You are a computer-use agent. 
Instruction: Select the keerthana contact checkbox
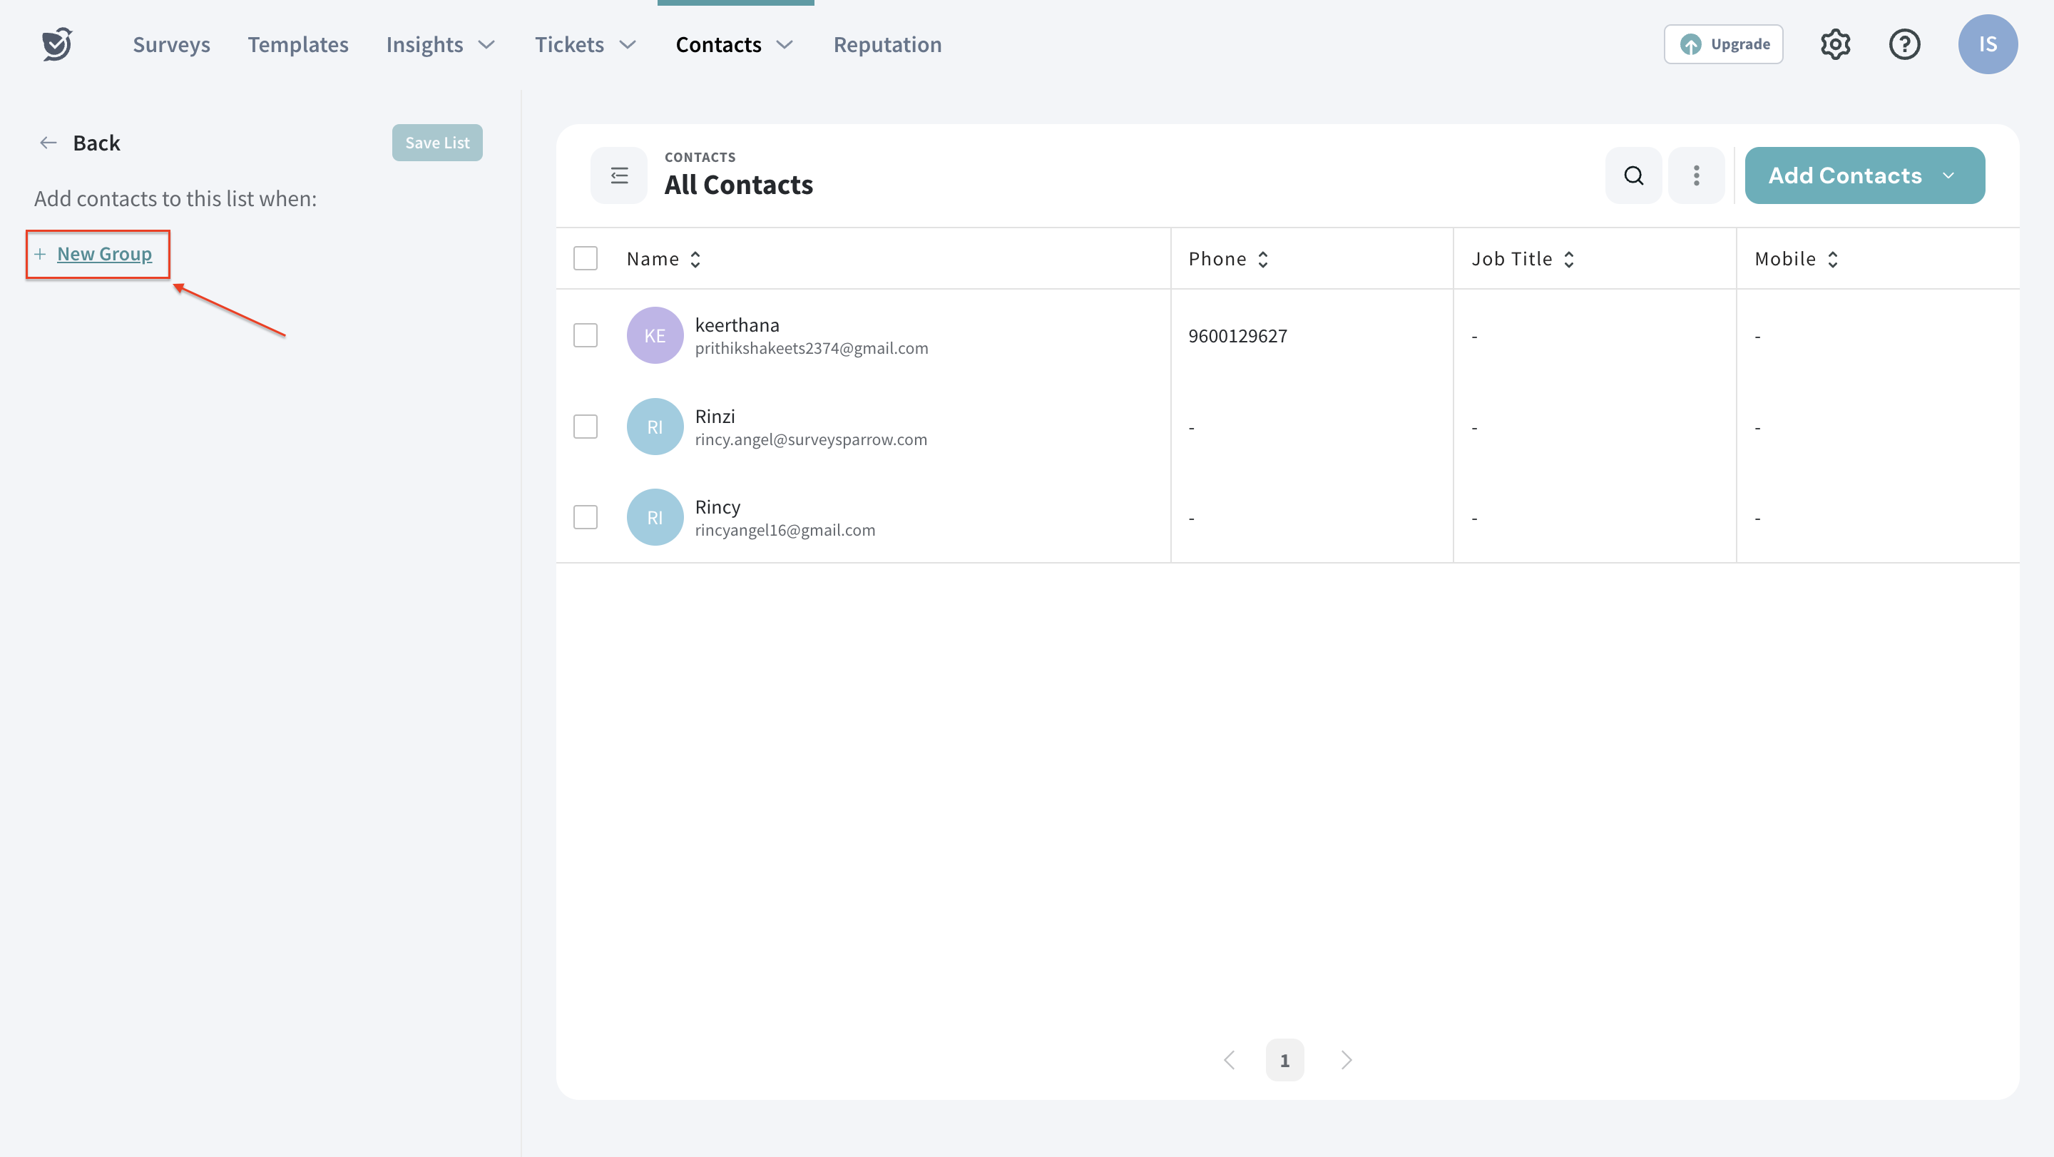tap(586, 336)
